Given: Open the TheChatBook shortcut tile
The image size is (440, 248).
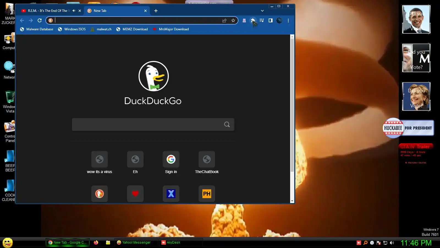Looking at the screenshot, I should pyautogui.click(x=207, y=163).
